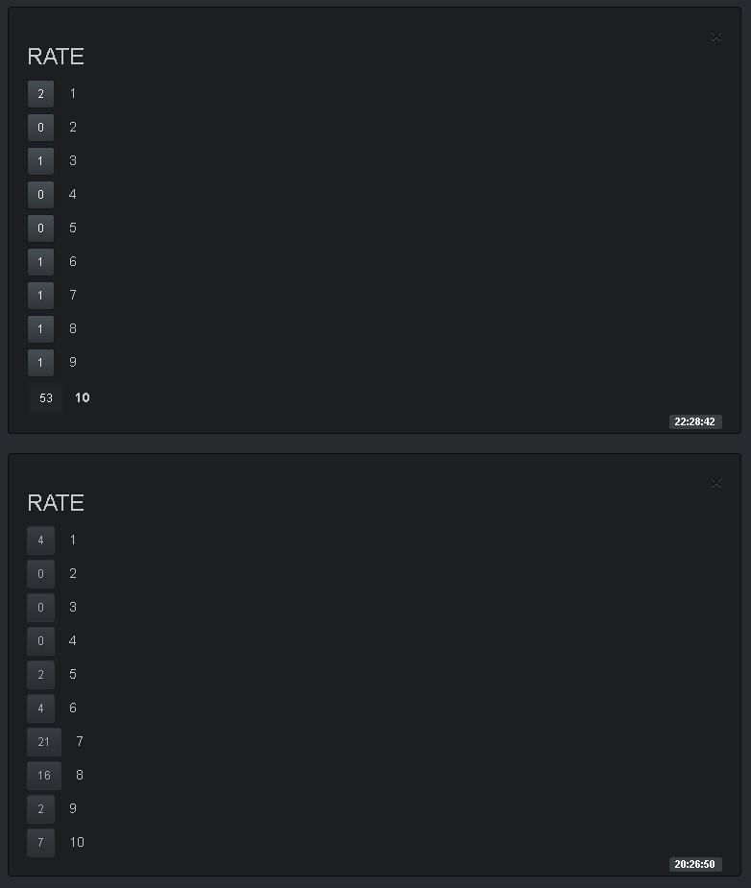Vote rating 1 showing 4 votes
This screenshot has width=751, height=888.
click(x=40, y=540)
